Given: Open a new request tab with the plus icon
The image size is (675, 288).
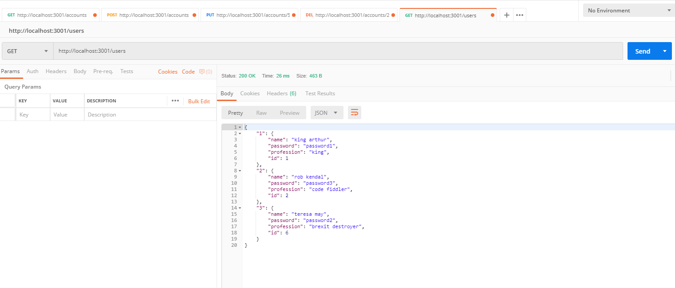Looking at the screenshot, I should (x=506, y=15).
